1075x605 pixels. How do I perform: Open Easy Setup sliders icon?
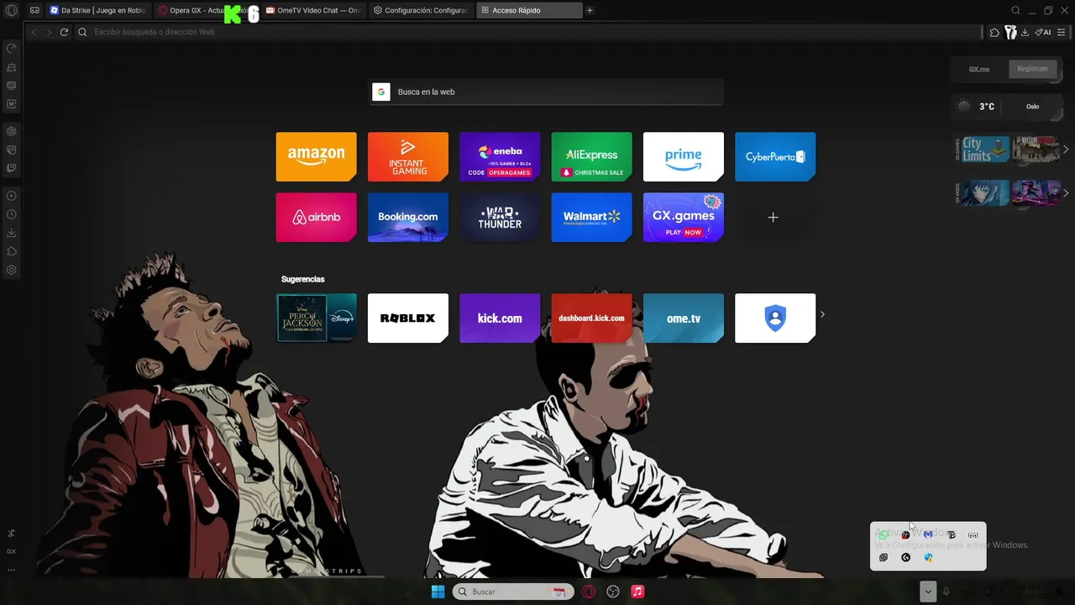(1062, 32)
